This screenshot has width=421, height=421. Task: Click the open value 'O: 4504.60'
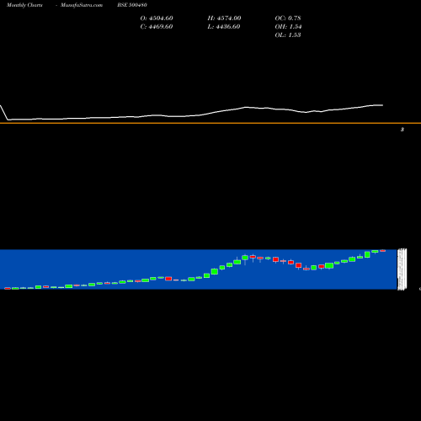pos(157,19)
